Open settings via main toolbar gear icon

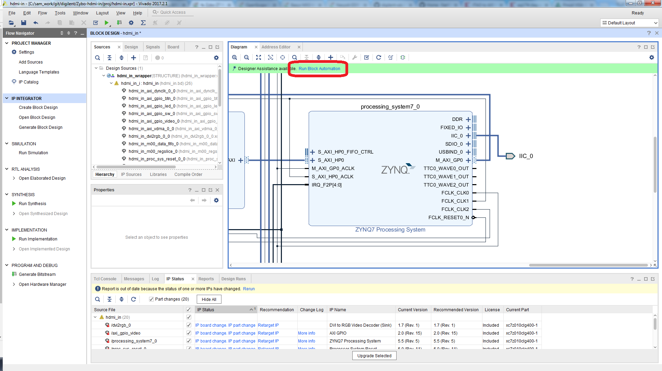pos(131,23)
